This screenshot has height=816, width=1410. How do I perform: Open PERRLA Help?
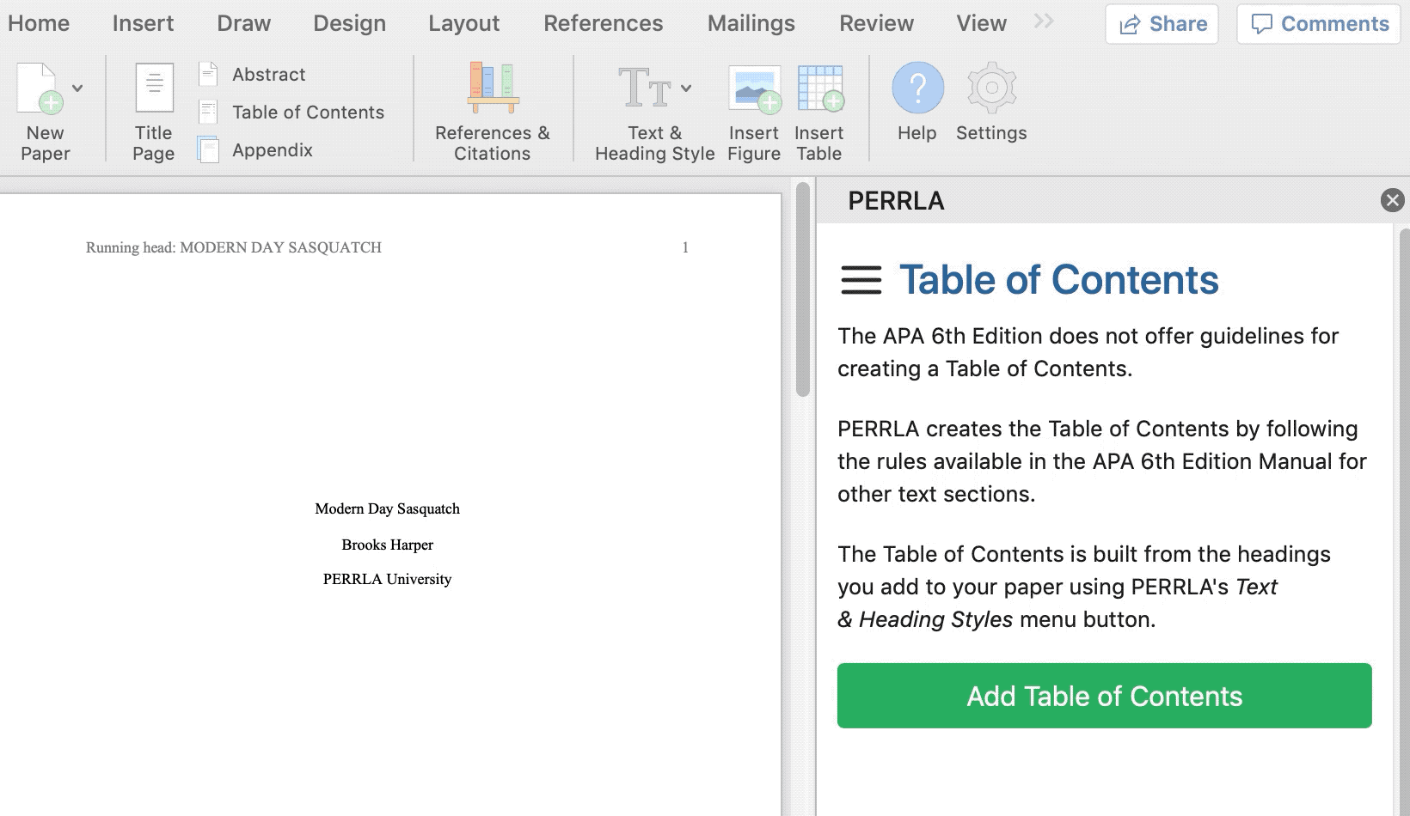[917, 89]
